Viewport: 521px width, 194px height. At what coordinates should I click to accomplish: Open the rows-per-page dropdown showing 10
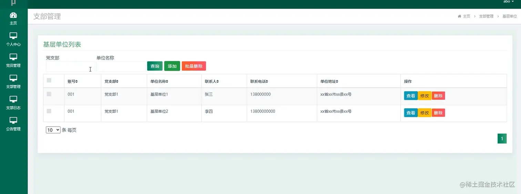click(53, 130)
